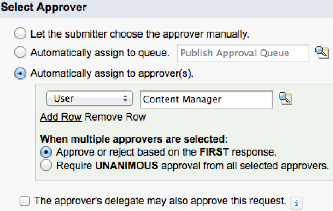Image resolution: width=333 pixels, height=211 pixels.
Task: Click 'Require UNANIMOUS approval' label text
Action: pos(192,165)
